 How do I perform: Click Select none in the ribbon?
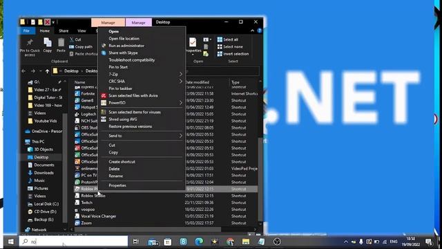230,46
